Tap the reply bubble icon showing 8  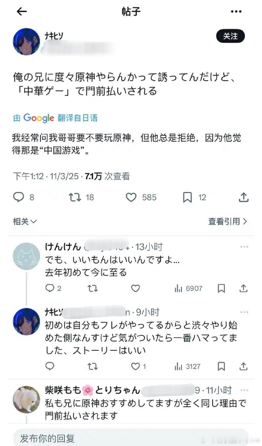pos(19,197)
